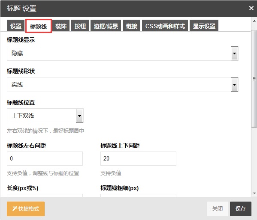This screenshot has width=257, height=220.
Task: Switch to the 显示设置 tab
Action: tap(204, 26)
